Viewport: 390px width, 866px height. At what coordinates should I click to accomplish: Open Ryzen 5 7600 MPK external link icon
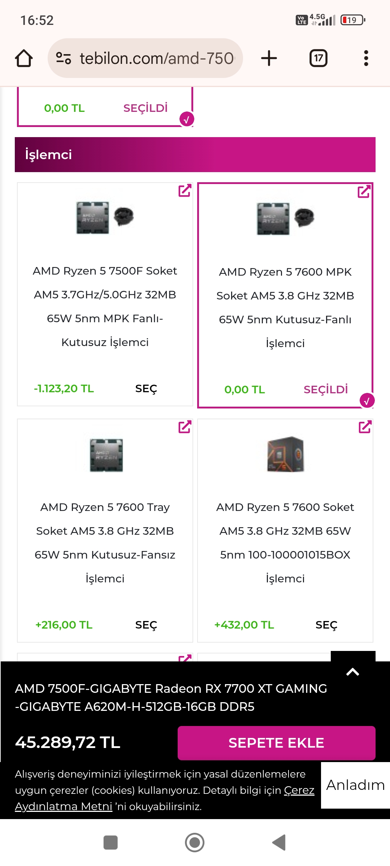coord(364,191)
